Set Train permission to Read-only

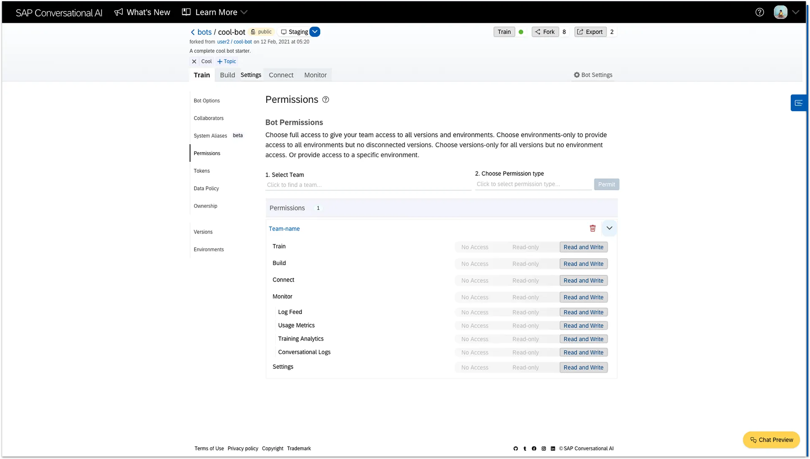pyautogui.click(x=526, y=247)
